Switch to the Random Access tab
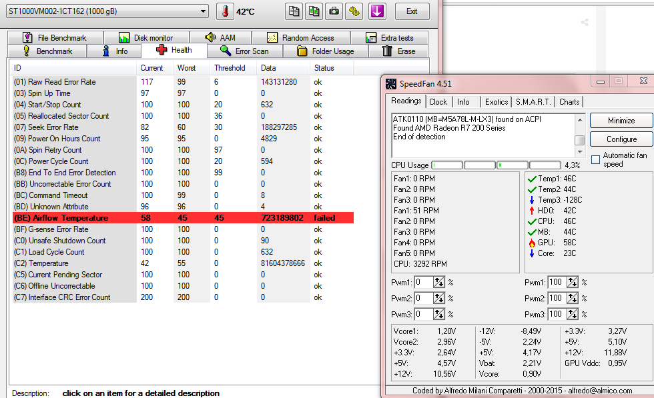This screenshot has width=654, height=398. (x=301, y=37)
